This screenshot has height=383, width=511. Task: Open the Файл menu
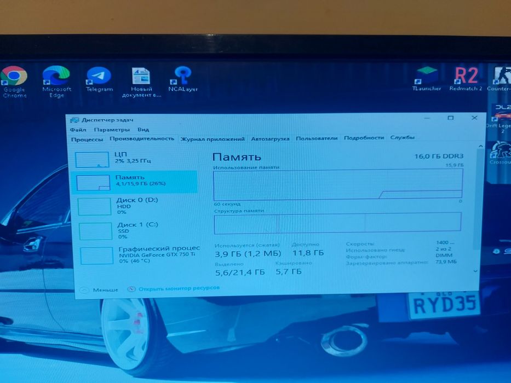point(78,130)
